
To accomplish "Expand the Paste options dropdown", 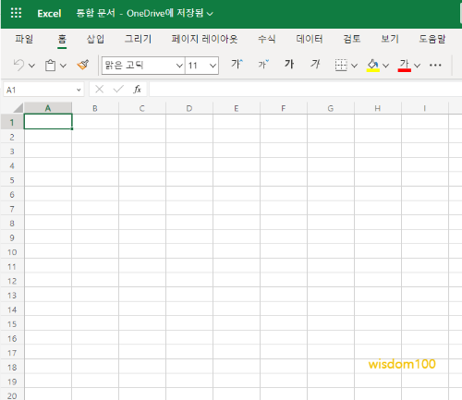I will (63, 66).
